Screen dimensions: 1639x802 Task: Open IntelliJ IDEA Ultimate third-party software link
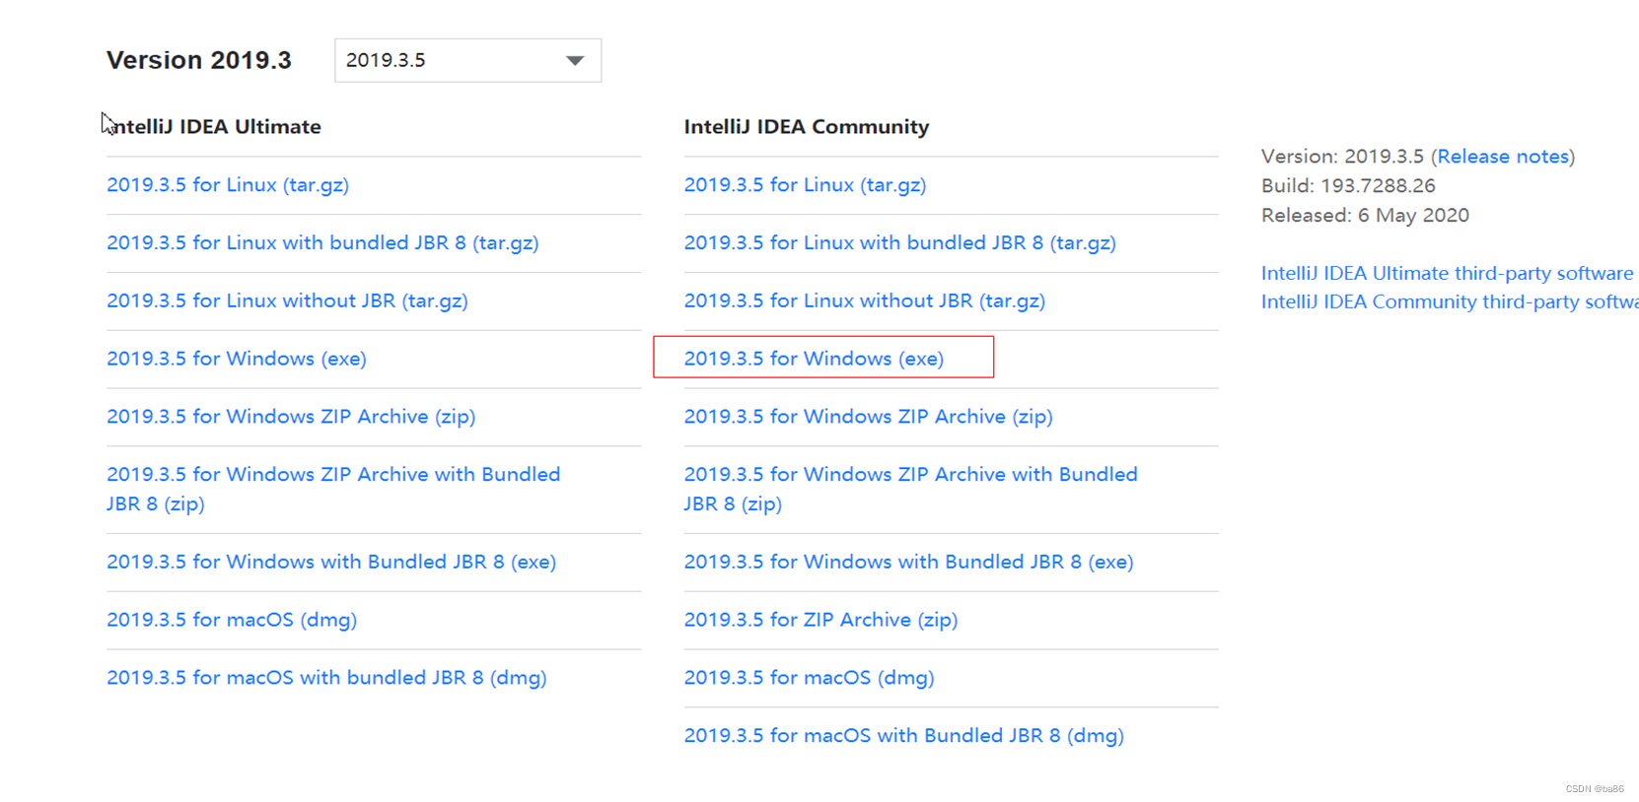[x=1447, y=273]
